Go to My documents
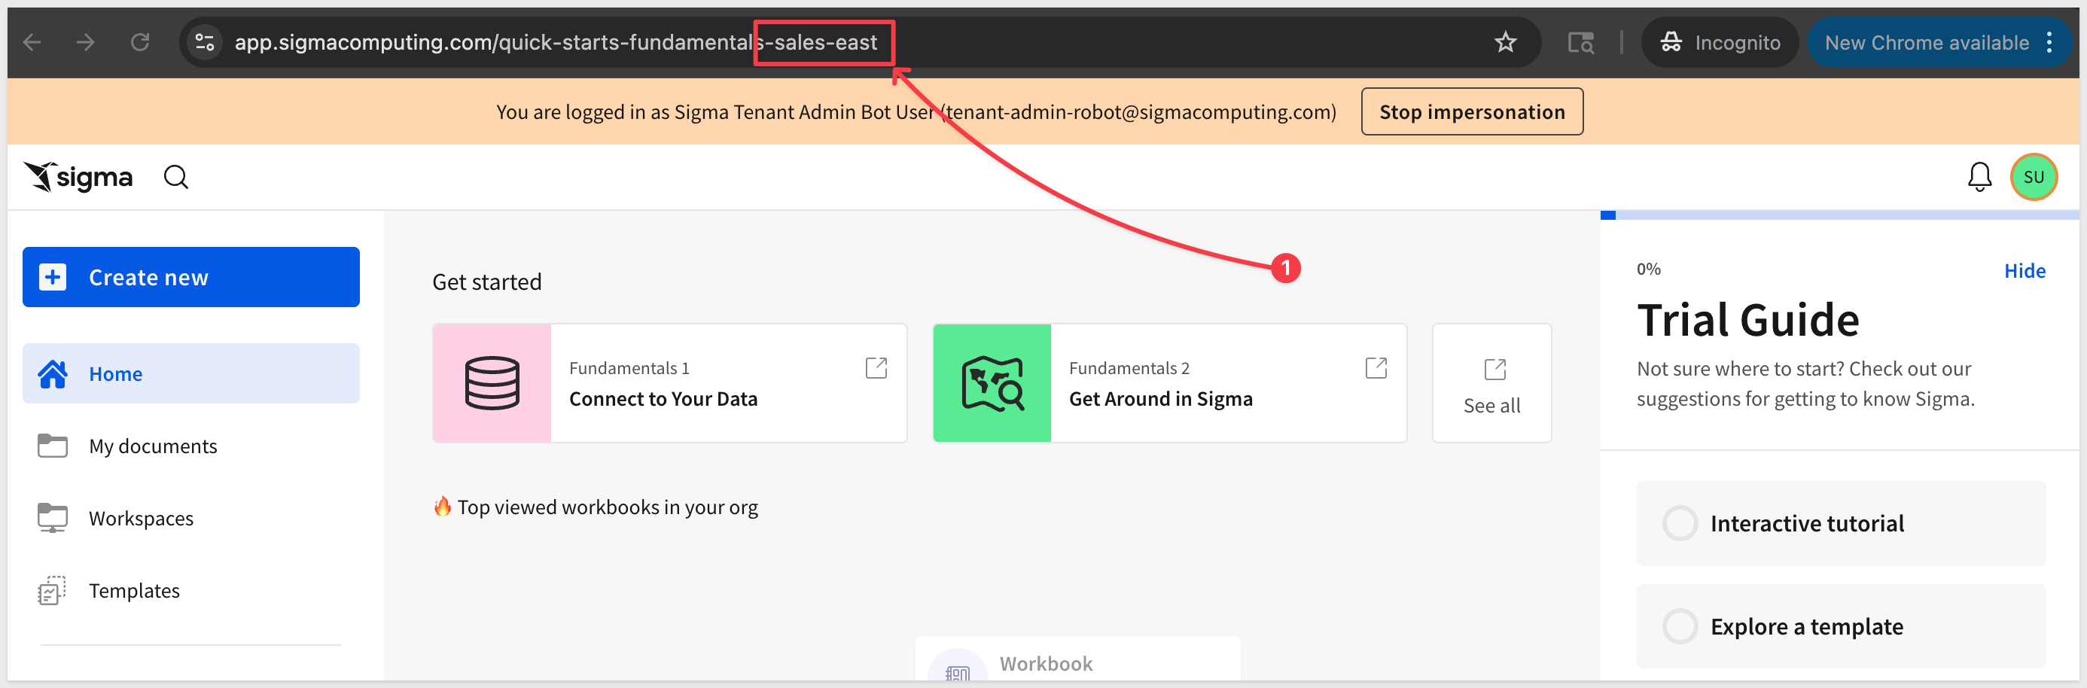This screenshot has width=2087, height=688. 152,446
